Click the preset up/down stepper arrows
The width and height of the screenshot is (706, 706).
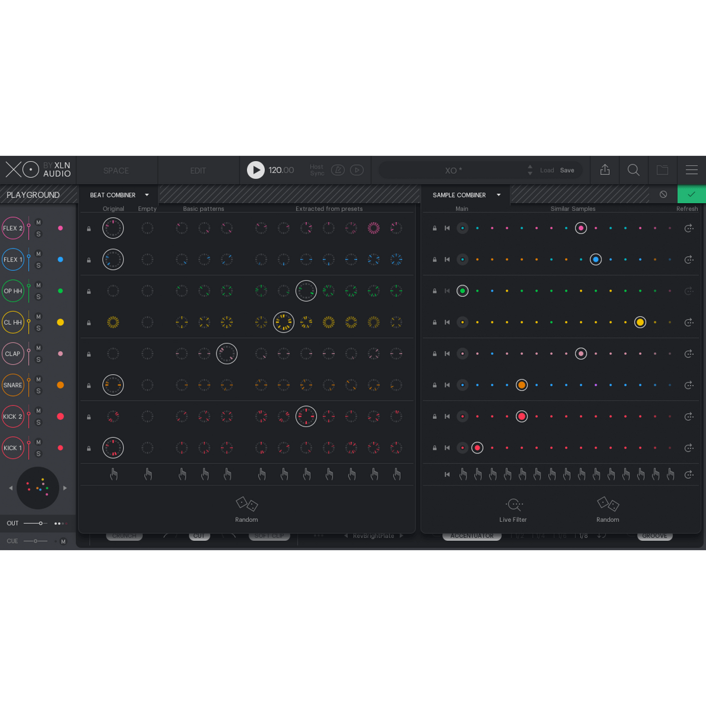[530, 170]
